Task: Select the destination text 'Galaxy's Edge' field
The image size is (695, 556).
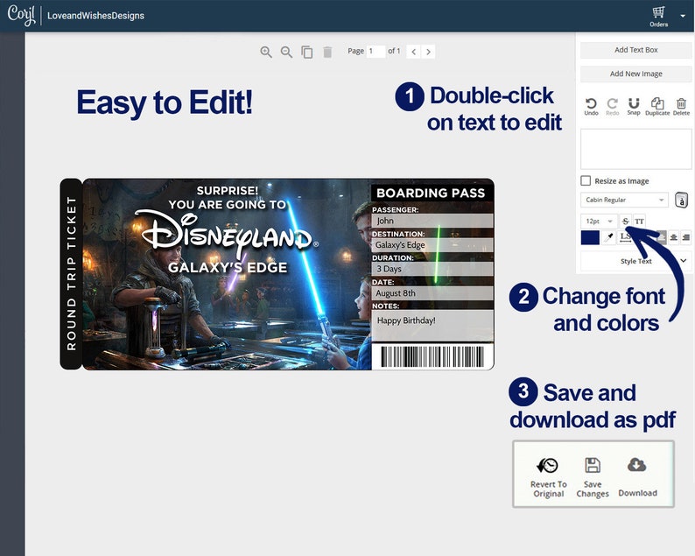Action: tap(432, 245)
